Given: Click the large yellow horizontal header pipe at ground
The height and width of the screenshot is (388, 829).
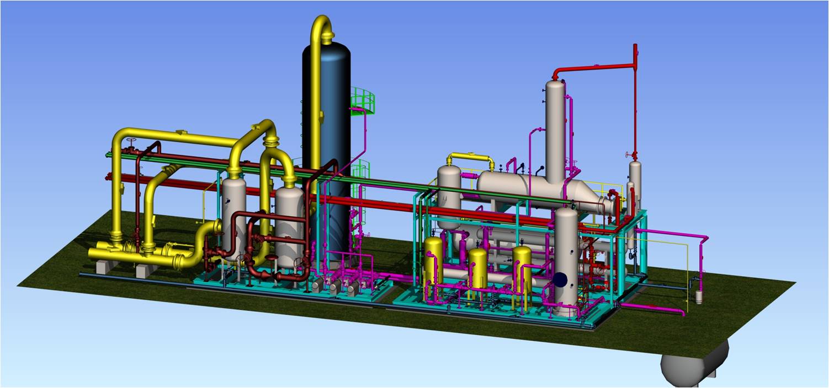Looking at the screenshot, I should [138, 256].
